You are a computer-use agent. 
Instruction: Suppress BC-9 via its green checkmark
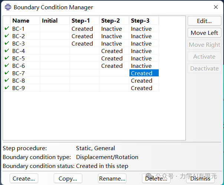coord(7,88)
